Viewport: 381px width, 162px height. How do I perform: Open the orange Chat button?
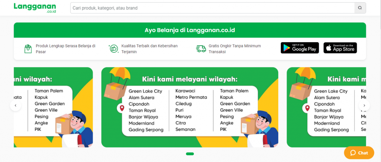(x=359, y=153)
